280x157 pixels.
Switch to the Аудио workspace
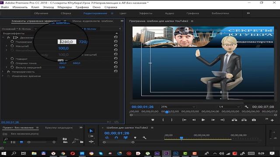[169, 13]
